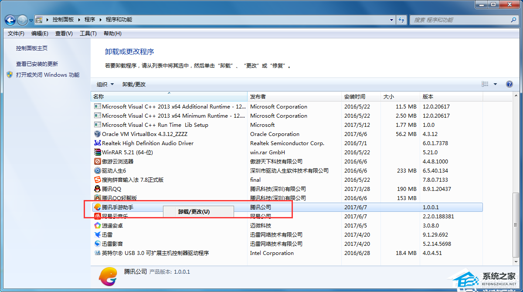The image size is (523, 292).
Task: Click the refresh button beside address bar
Action: click(x=401, y=20)
